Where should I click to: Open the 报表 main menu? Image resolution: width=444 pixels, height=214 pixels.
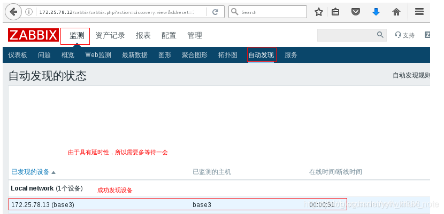pos(143,36)
